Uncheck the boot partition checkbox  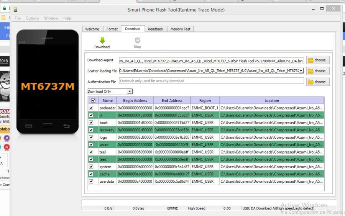(x=91, y=123)
